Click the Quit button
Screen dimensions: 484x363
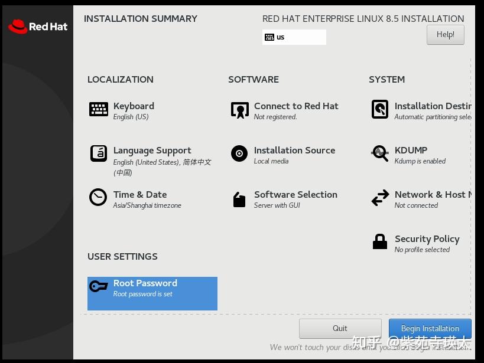[x=340, y=328]
